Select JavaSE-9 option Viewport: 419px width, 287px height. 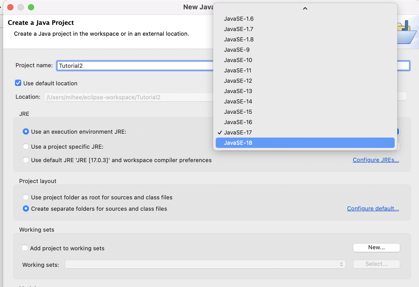tap(305, 50)
